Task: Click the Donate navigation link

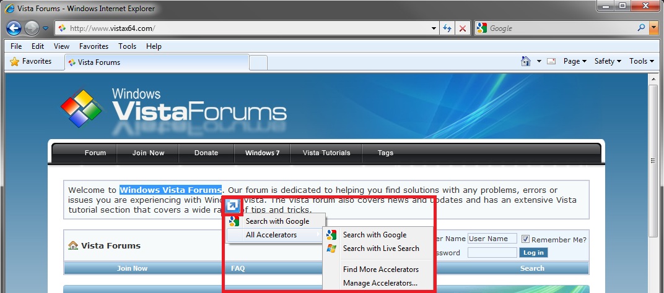Action: tap(206, 153)
